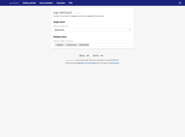Click the Multiple select heading
The width and height of the screenshot is (185, 137).
(x=60, y=37)
